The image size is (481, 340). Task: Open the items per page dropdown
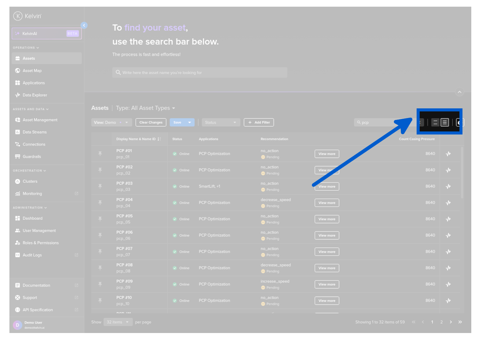click(118, 322)
